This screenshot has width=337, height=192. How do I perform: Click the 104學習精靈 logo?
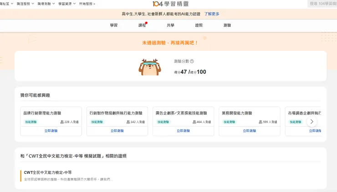tap(170, 4)
